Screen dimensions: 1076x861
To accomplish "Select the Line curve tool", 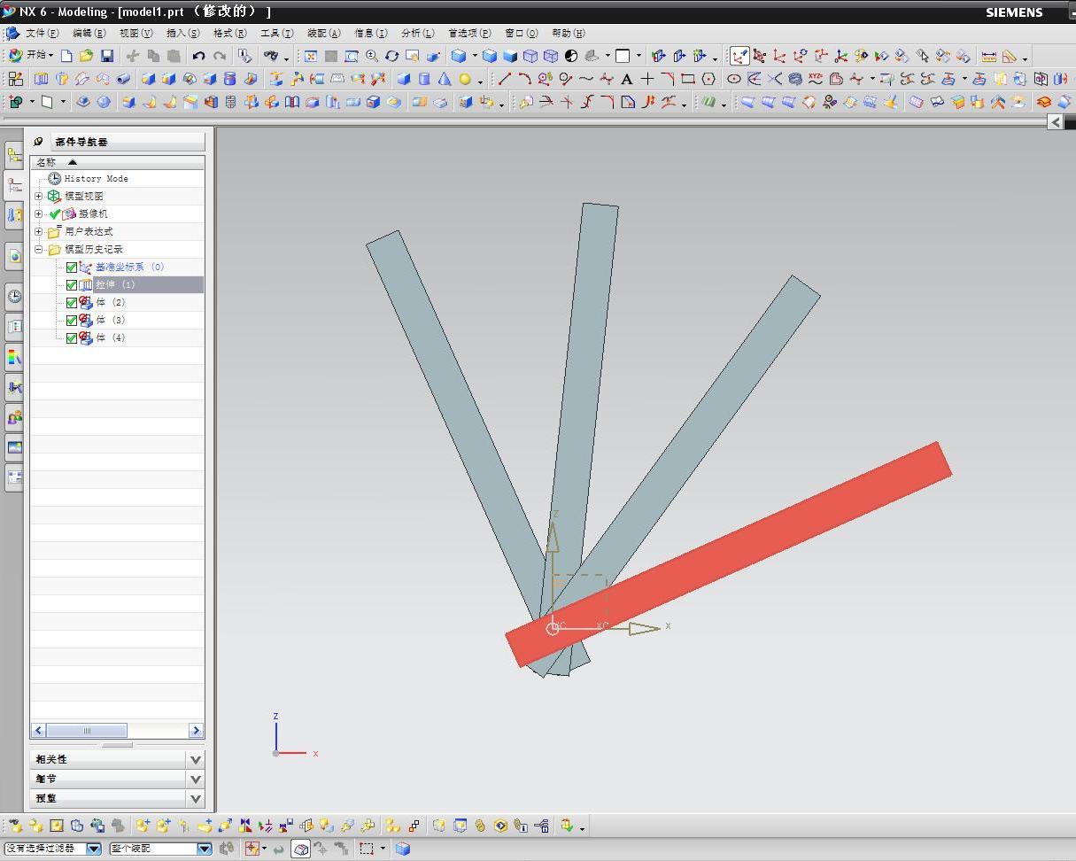I will [x=505, y=79].
